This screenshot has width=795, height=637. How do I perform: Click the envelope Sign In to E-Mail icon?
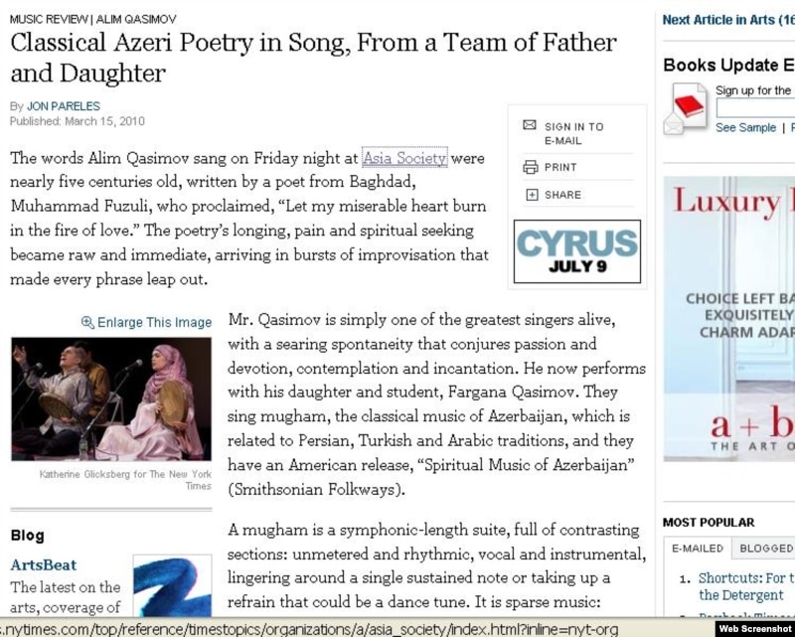[x=530, y=126]
